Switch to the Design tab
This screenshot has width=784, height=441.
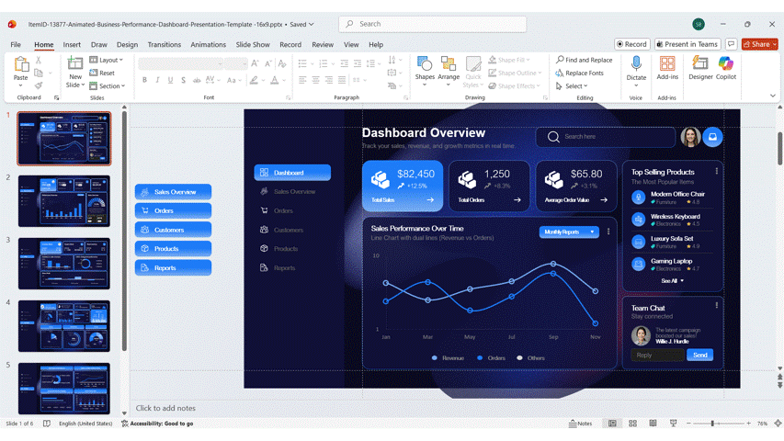(x=127, y=44)
